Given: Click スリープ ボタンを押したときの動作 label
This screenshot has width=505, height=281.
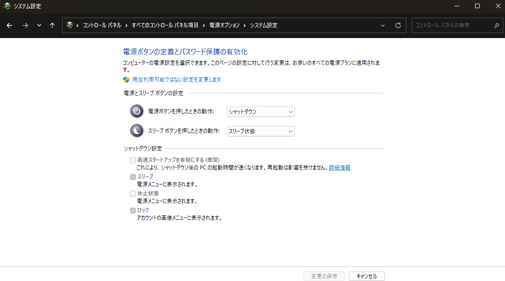Looking at the screenshot, I should tap(183, 131).
